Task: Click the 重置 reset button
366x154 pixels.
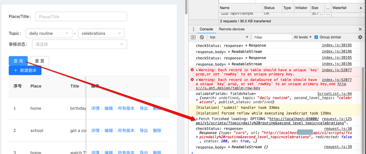Action: click(40, 61)
